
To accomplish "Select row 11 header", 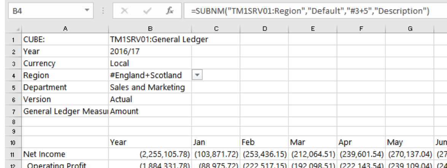I will coord(13,154).
